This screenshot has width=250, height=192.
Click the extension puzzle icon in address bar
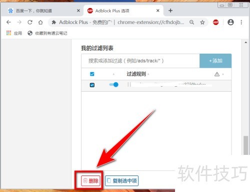[53, 22]
